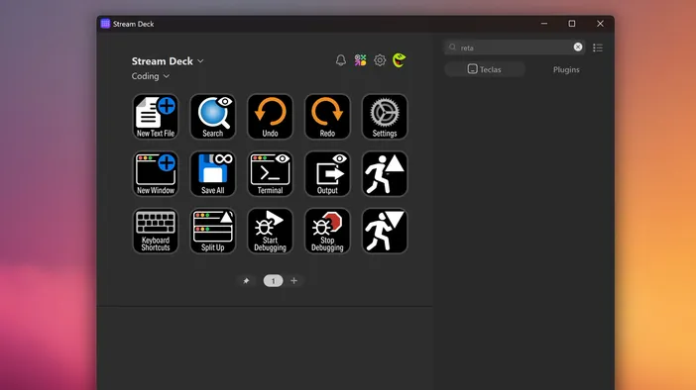Open the green user profile avatar

point(399,60)
